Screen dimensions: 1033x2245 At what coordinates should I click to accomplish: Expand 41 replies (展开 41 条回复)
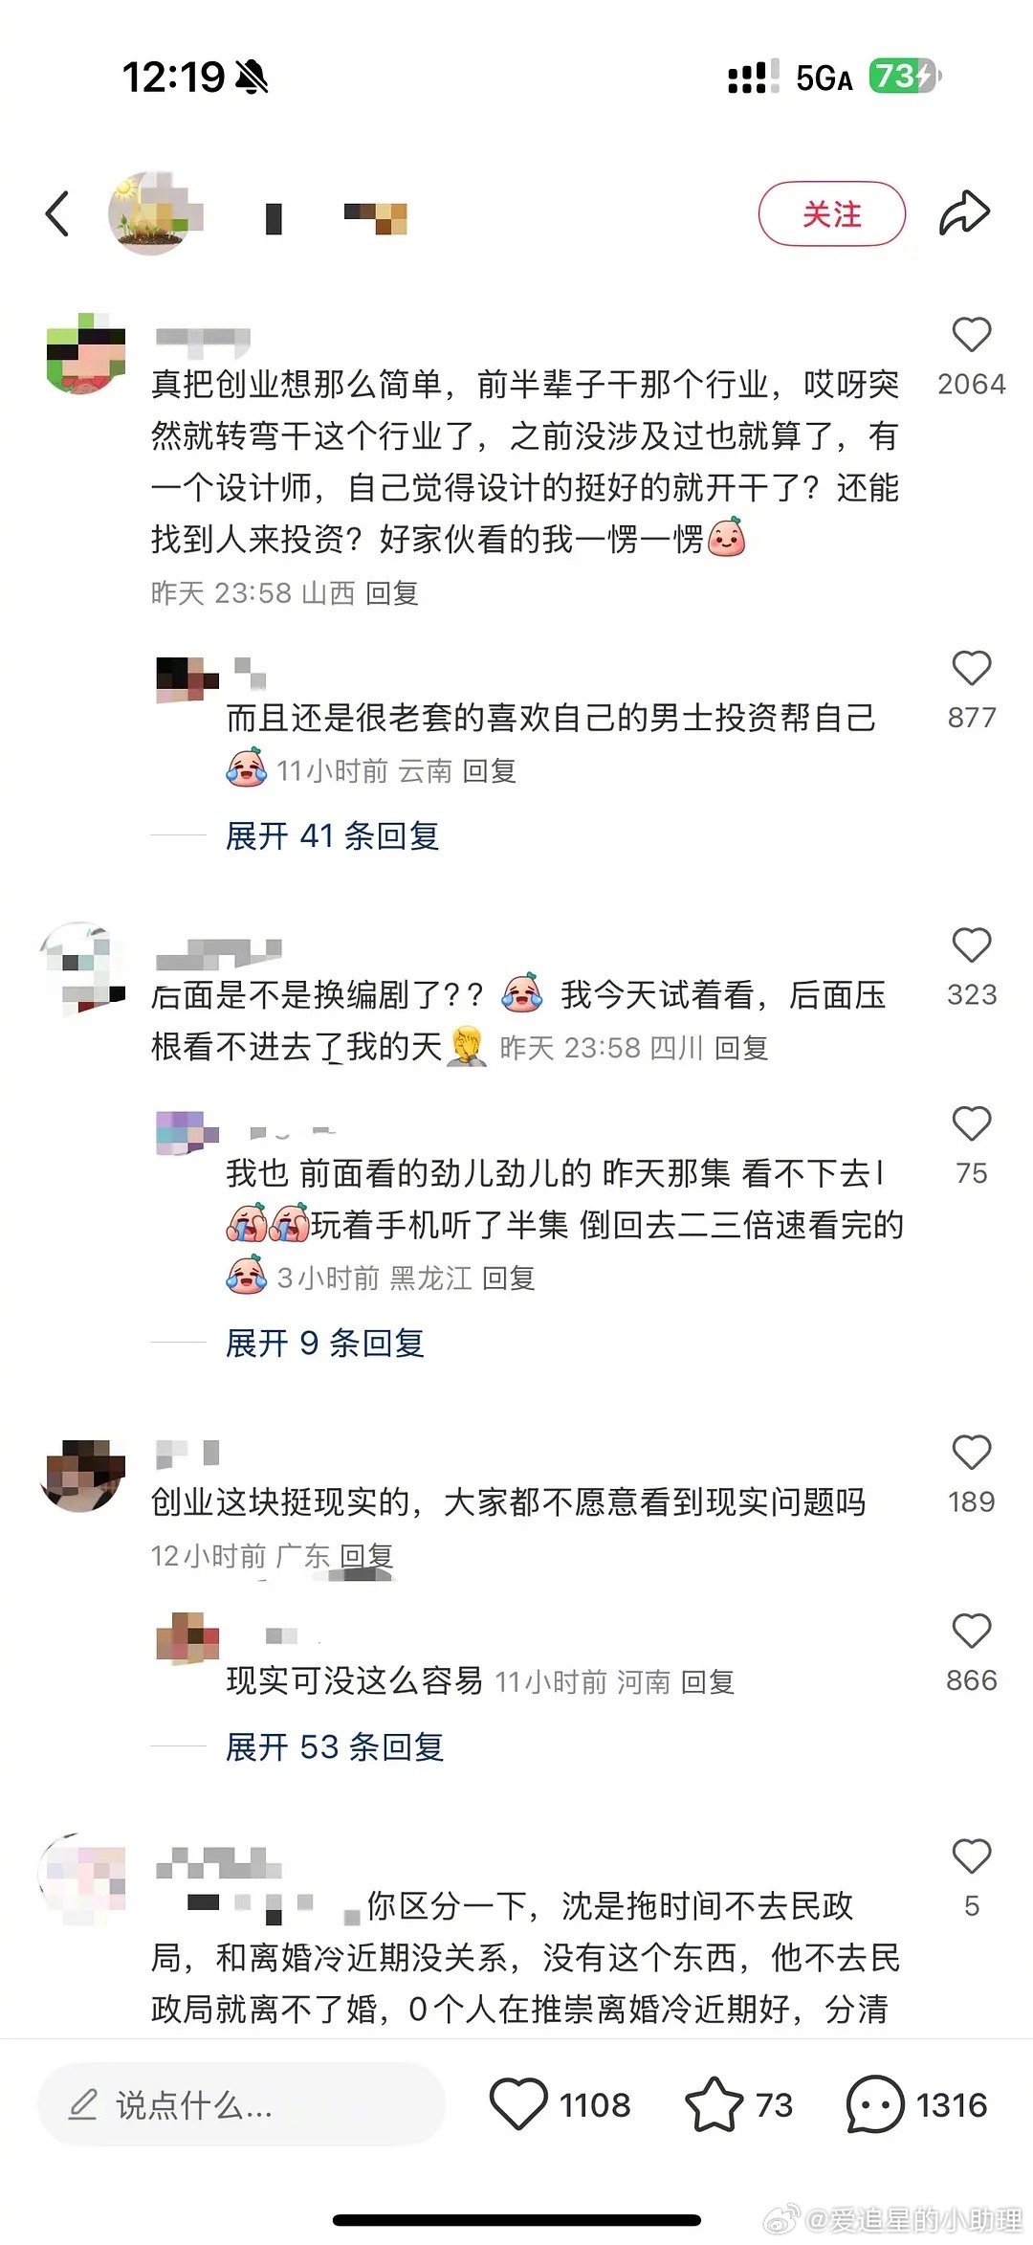point(332,836)
